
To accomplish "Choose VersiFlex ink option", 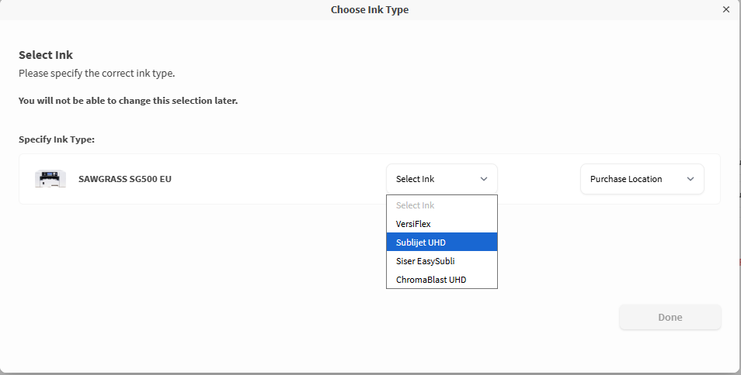I will click(442, 224).
